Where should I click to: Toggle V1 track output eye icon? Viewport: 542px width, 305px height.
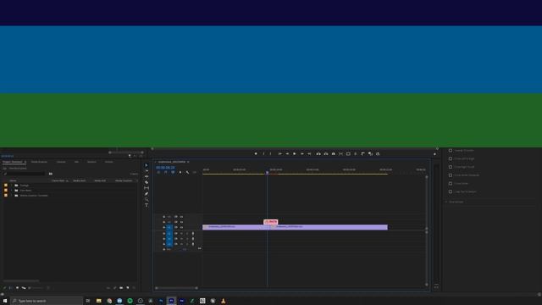coord(181,227)
